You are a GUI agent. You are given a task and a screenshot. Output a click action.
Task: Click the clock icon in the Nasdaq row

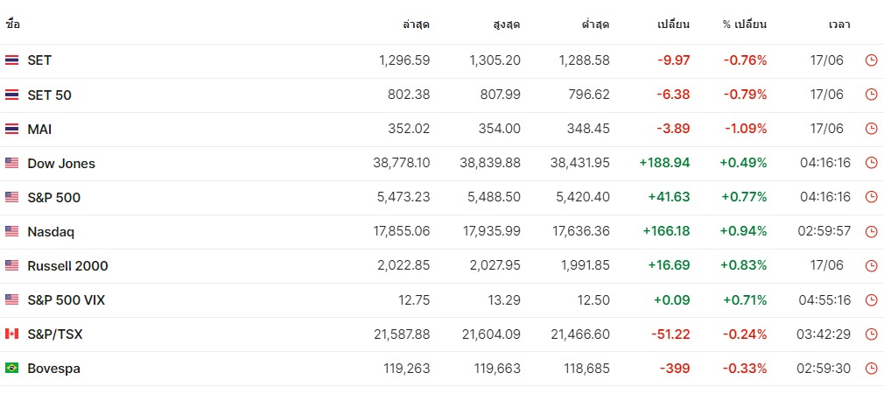871,231
